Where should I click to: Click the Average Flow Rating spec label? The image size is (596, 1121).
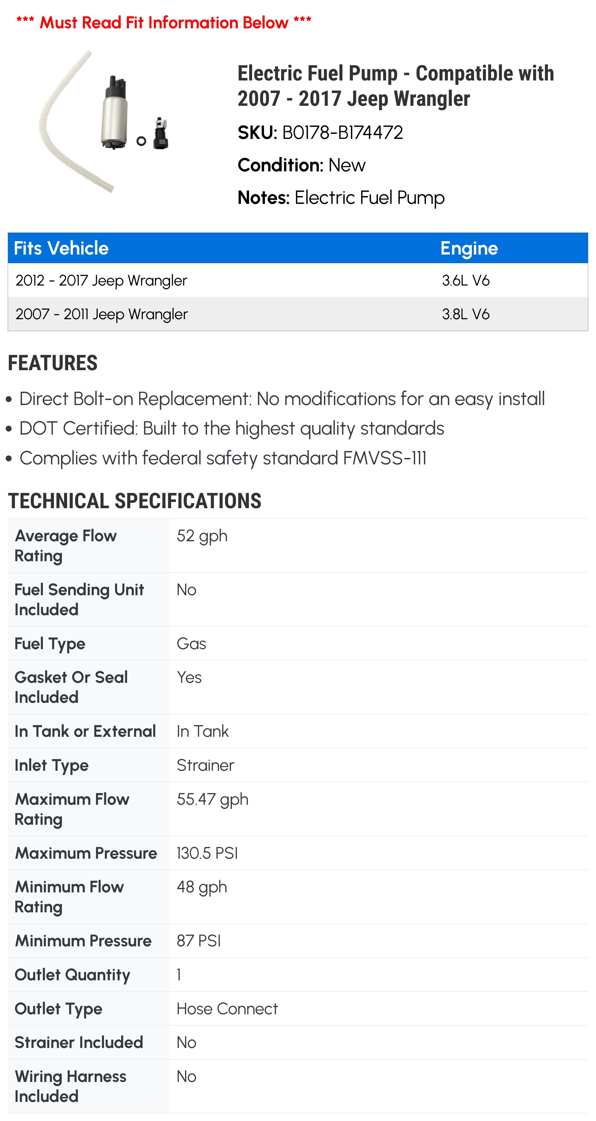tap(65, 546)
